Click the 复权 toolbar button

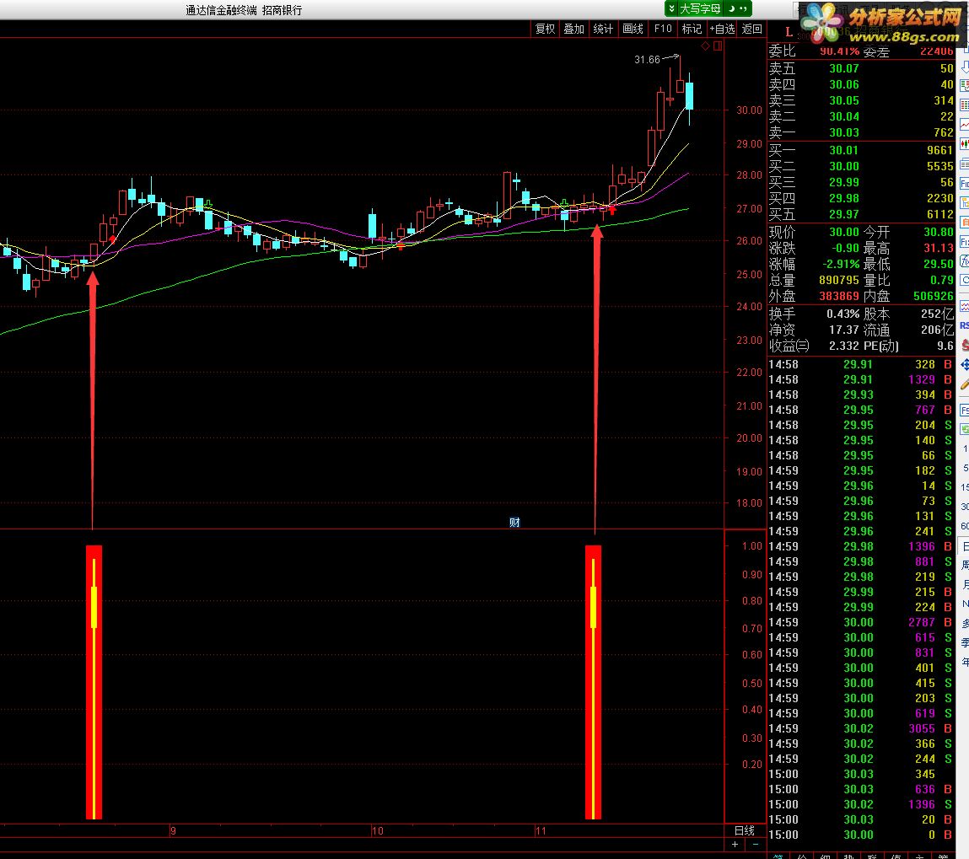545,29
